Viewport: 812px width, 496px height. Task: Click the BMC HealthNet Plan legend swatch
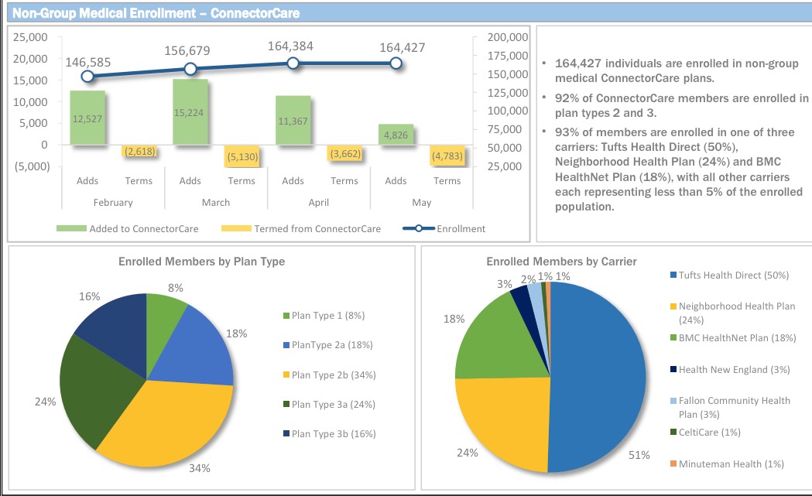673,338
